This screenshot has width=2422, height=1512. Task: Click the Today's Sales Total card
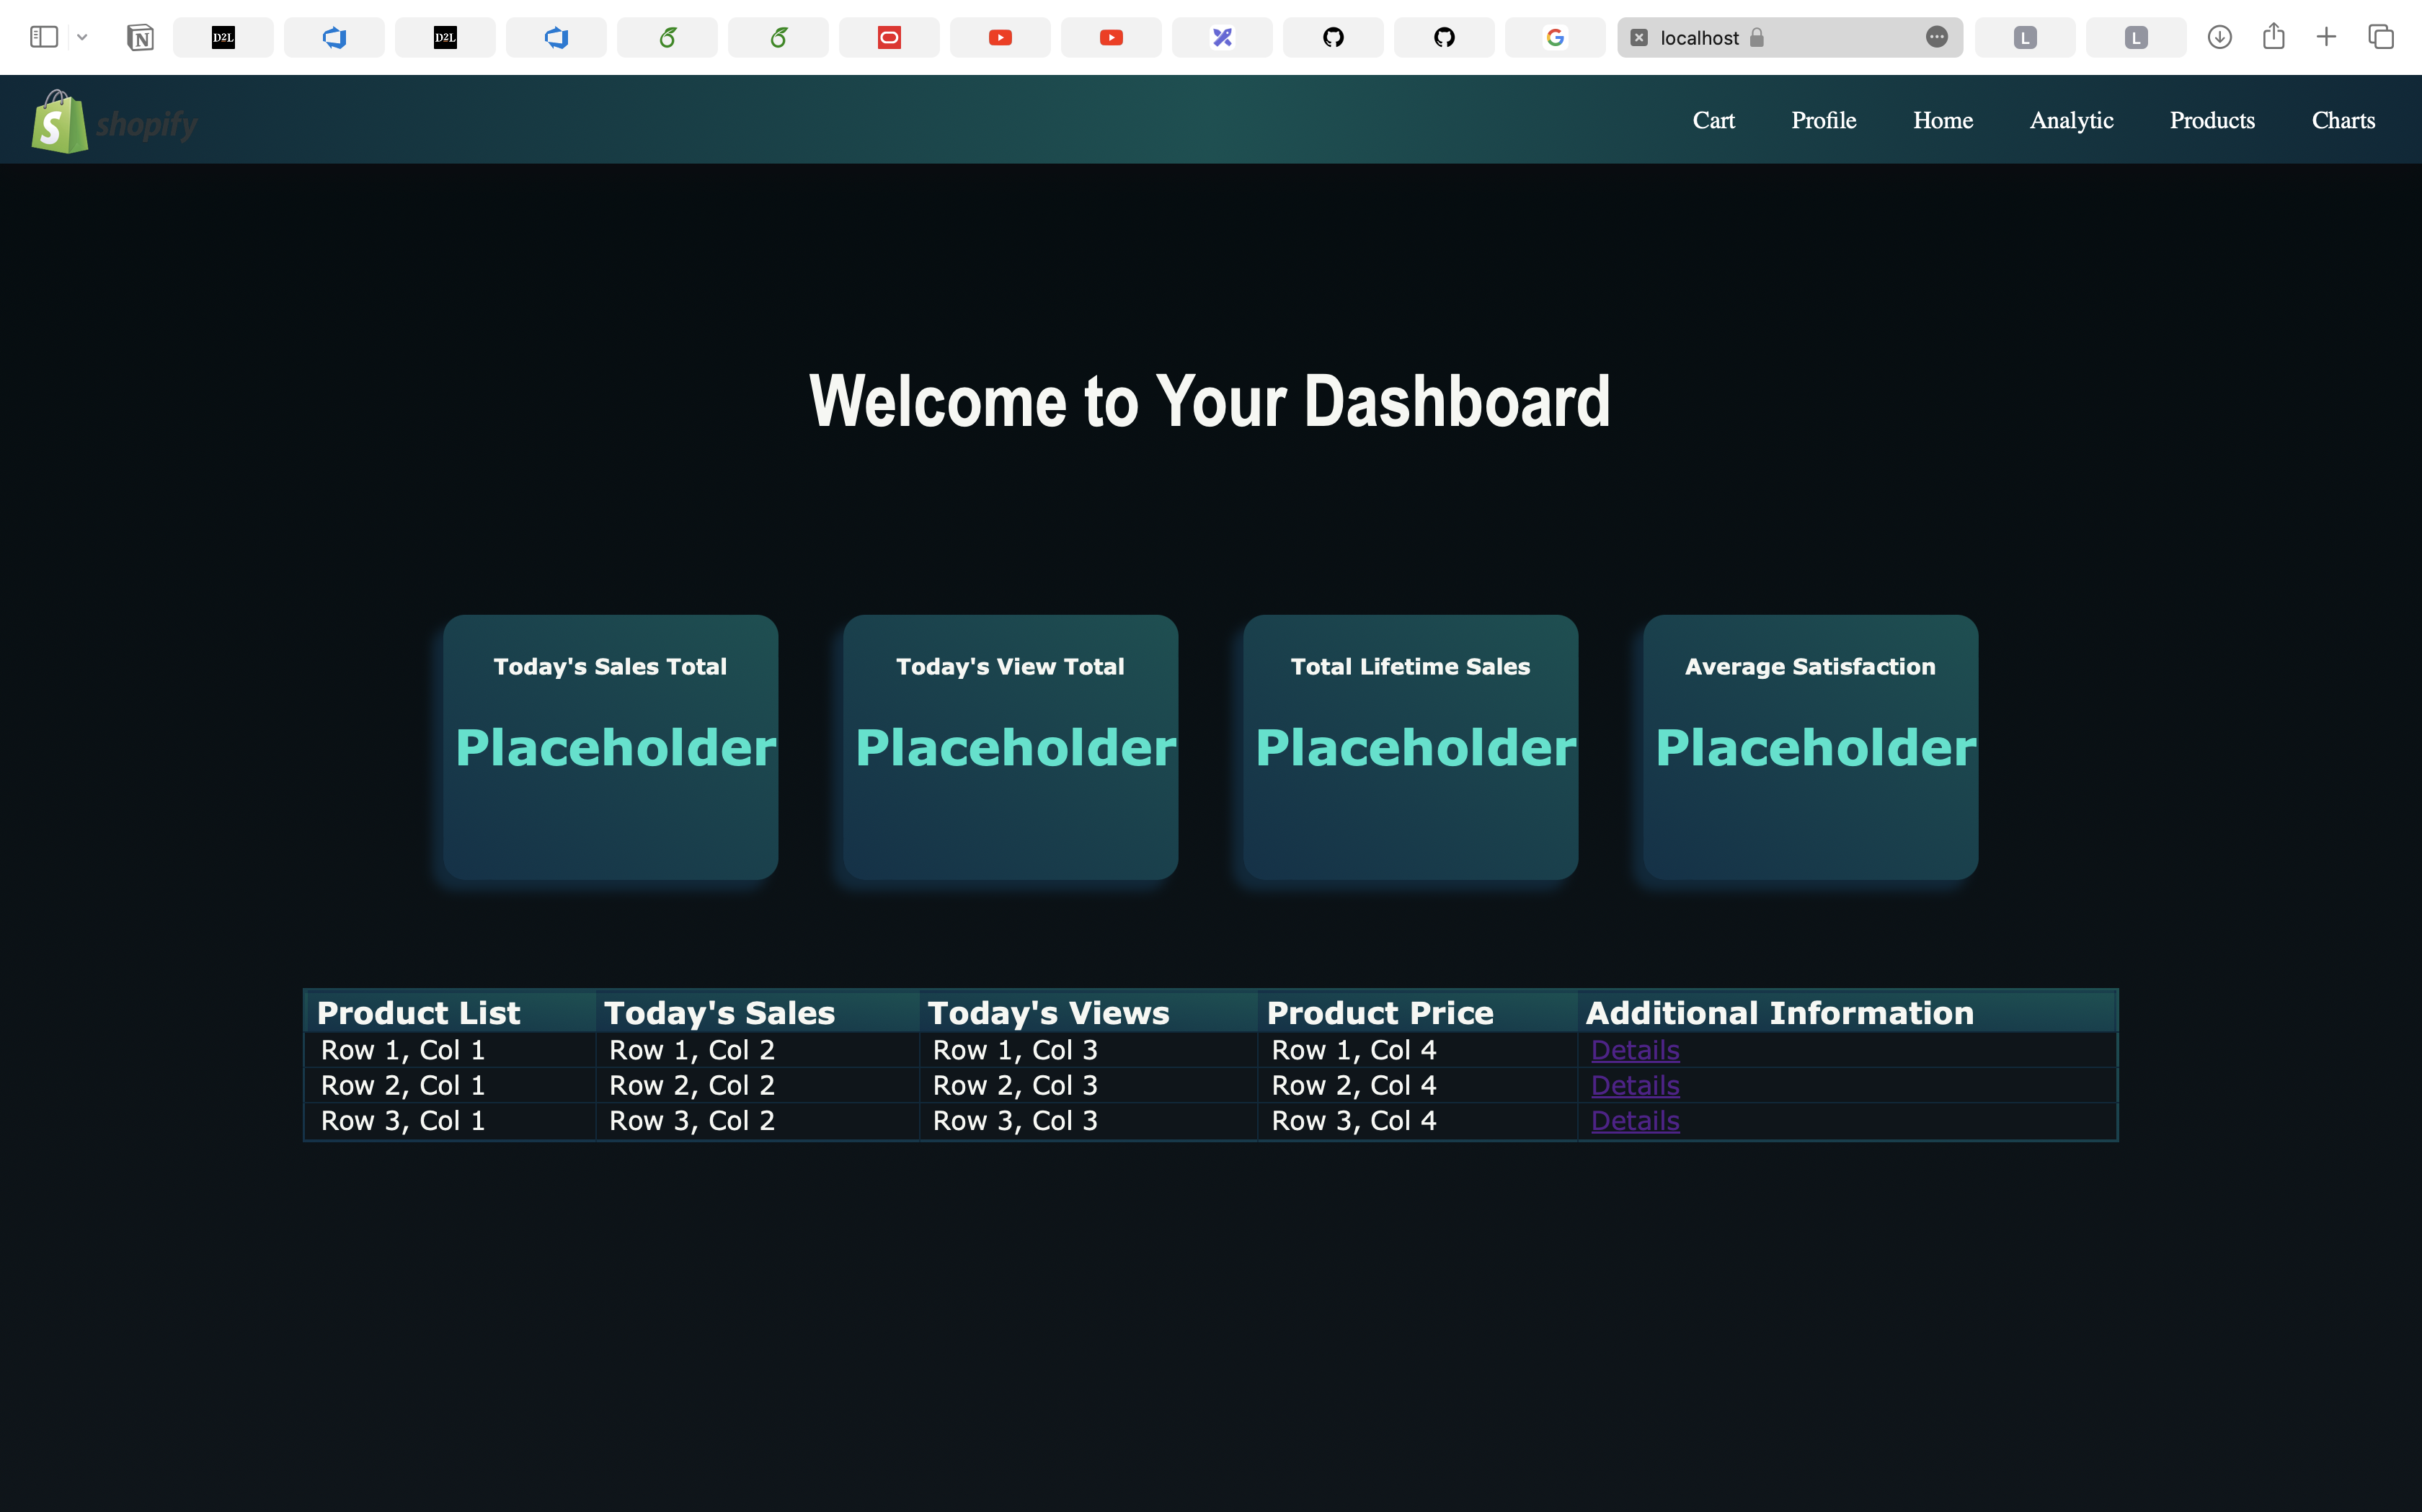(610, 747)
